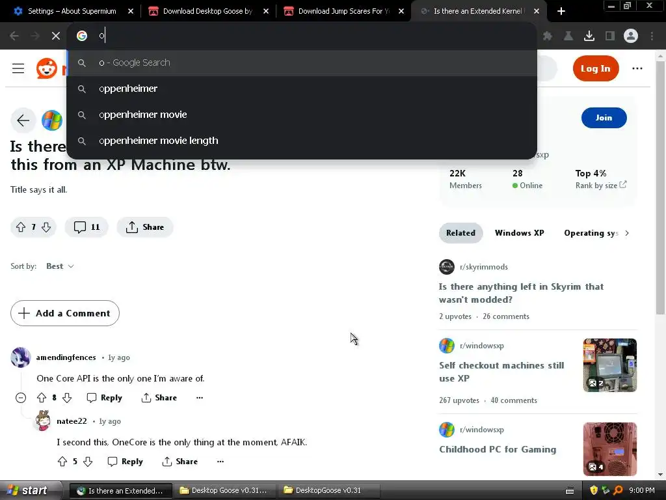The image size is (666, 500).
Task: Open a new tab with plus button
Action: [x=561, y=12]
